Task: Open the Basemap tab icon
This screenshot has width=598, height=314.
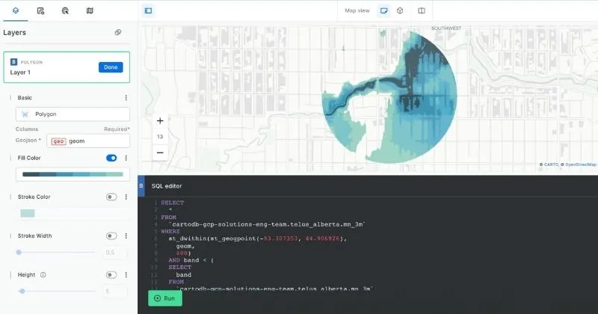Action: 90,10
